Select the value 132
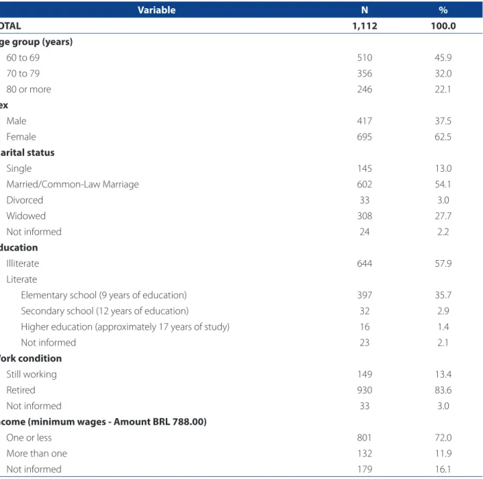Screen dimensions: 483x479 [364, 454]
